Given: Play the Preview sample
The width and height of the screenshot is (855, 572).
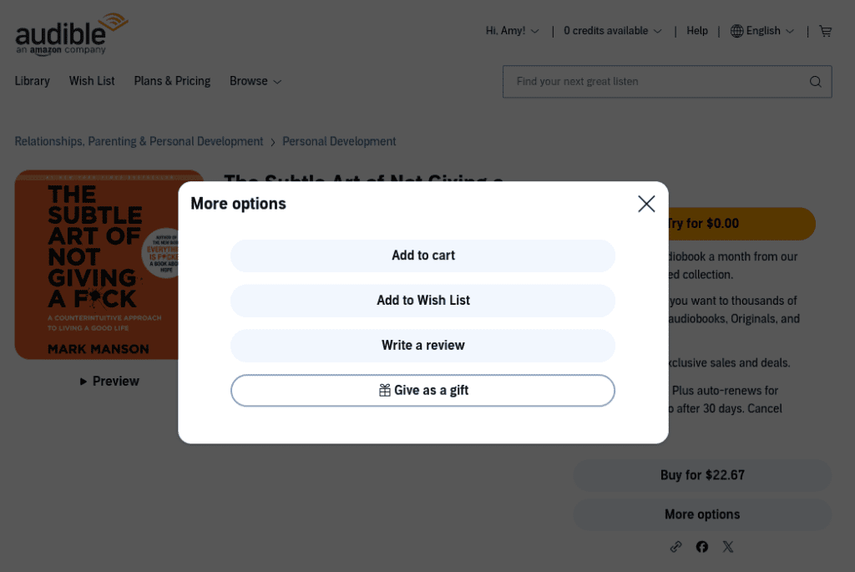Looking at the screenshot, I should 109,381.
